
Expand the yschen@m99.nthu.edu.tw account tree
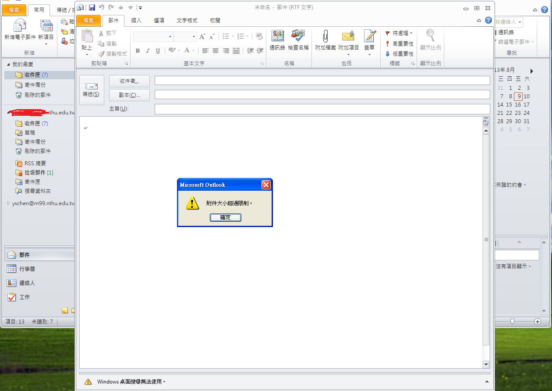tap(9, 203)
